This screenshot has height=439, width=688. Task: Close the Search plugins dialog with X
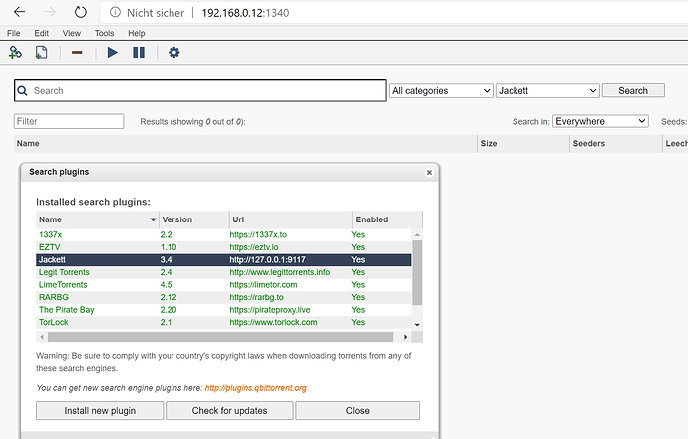(x=429, y=172)
